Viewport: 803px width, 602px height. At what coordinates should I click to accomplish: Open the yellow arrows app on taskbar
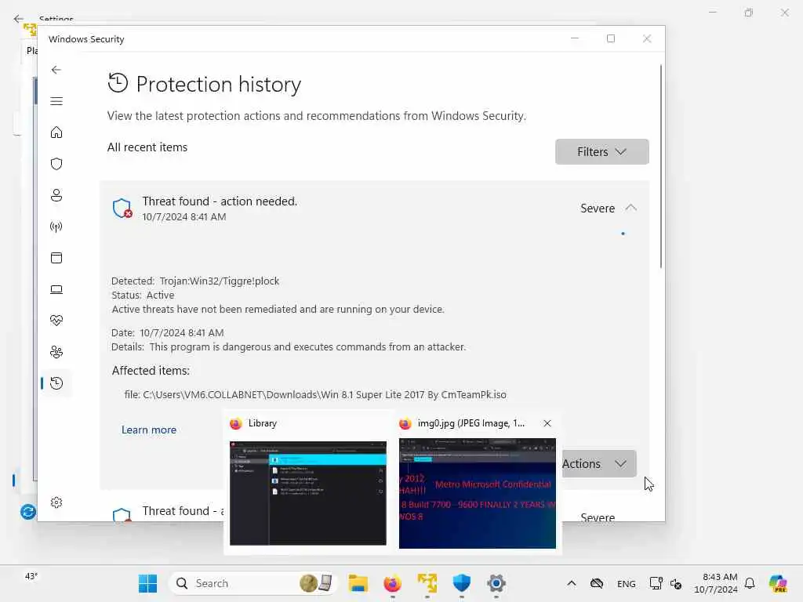(x=427, y=583)
